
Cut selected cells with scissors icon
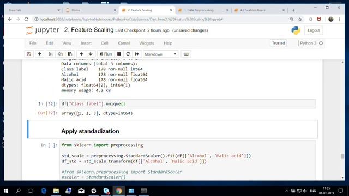[51, 54]
